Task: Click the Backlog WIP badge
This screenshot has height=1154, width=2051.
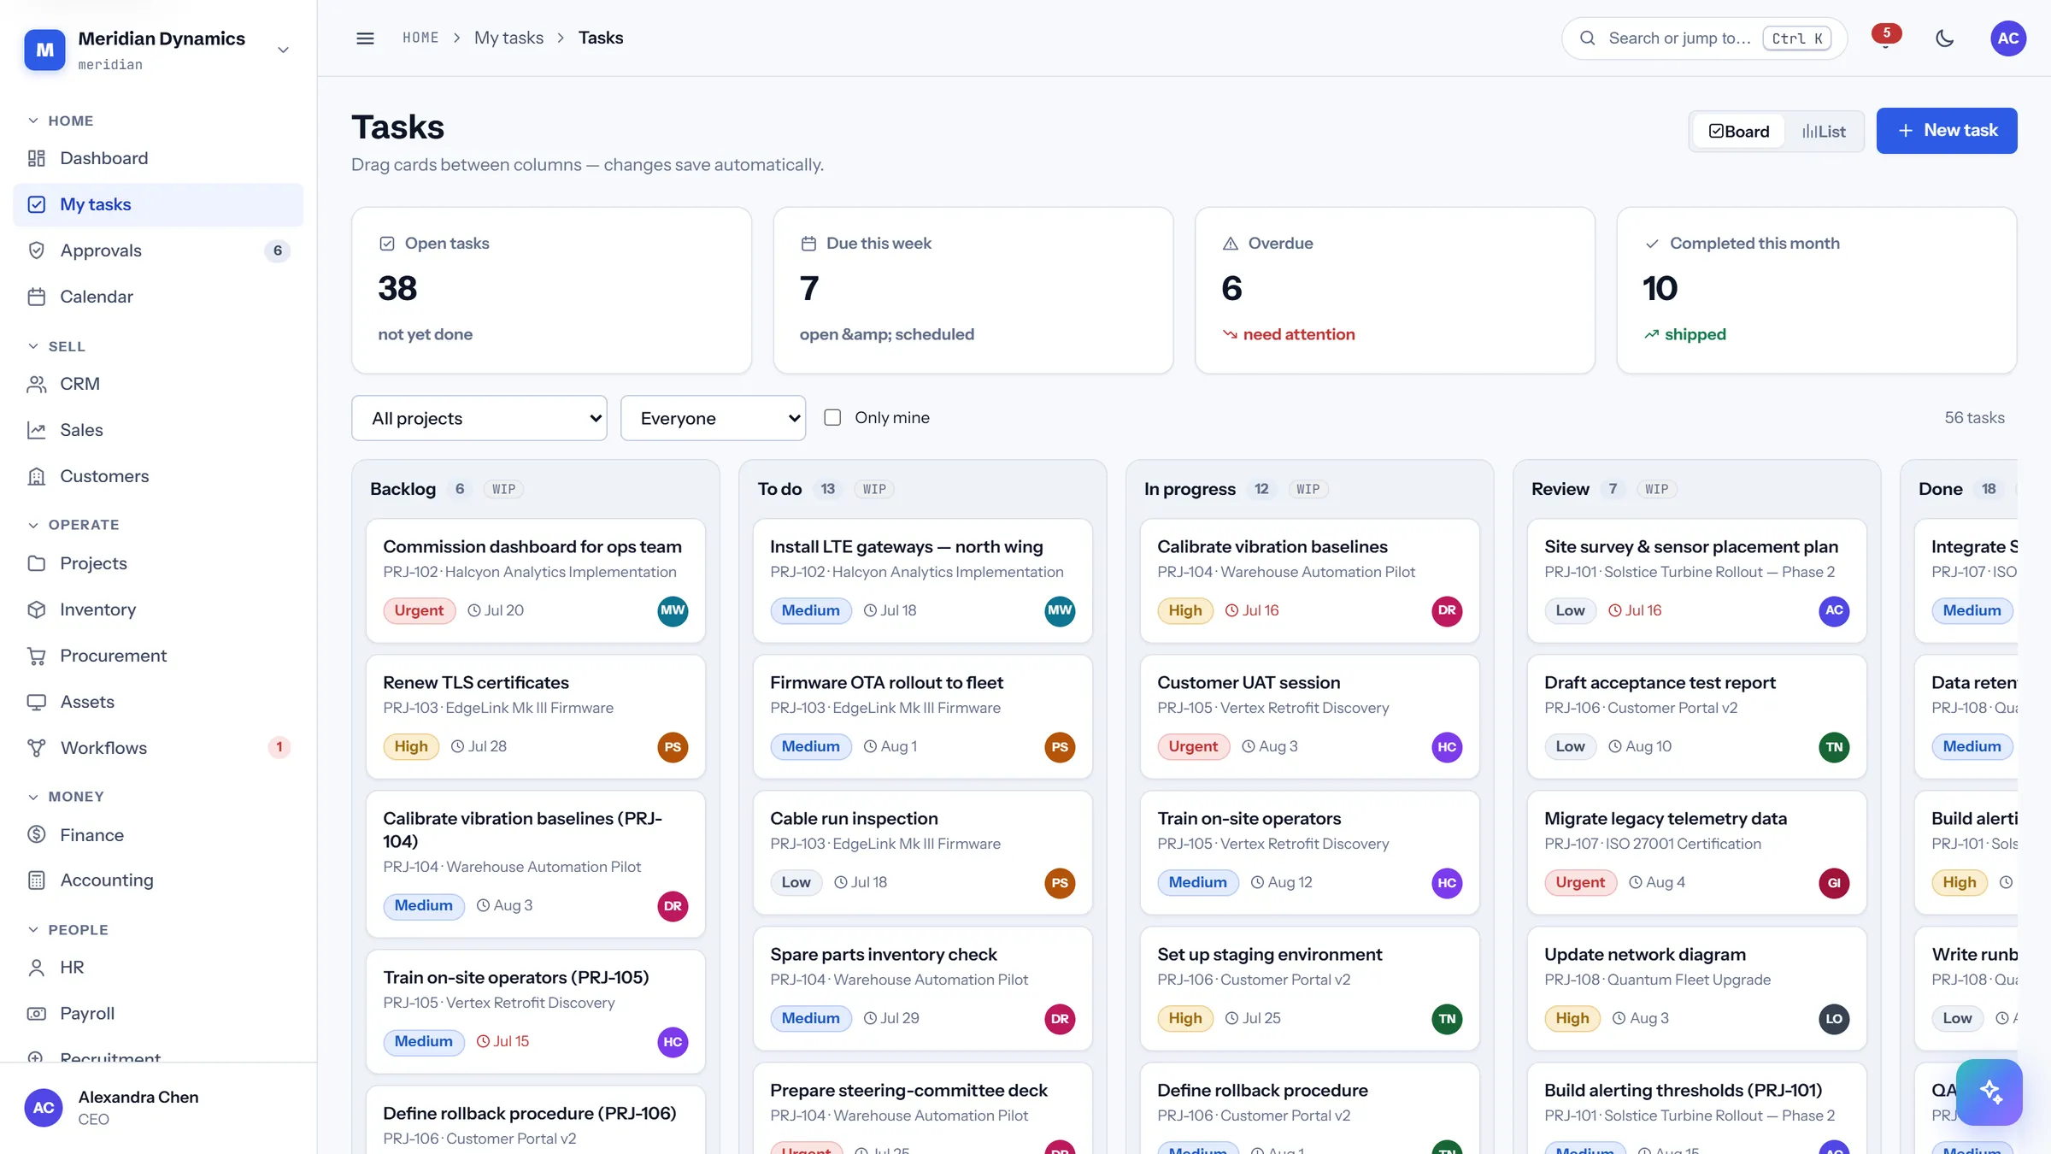Action: click(x=503, y=489)
